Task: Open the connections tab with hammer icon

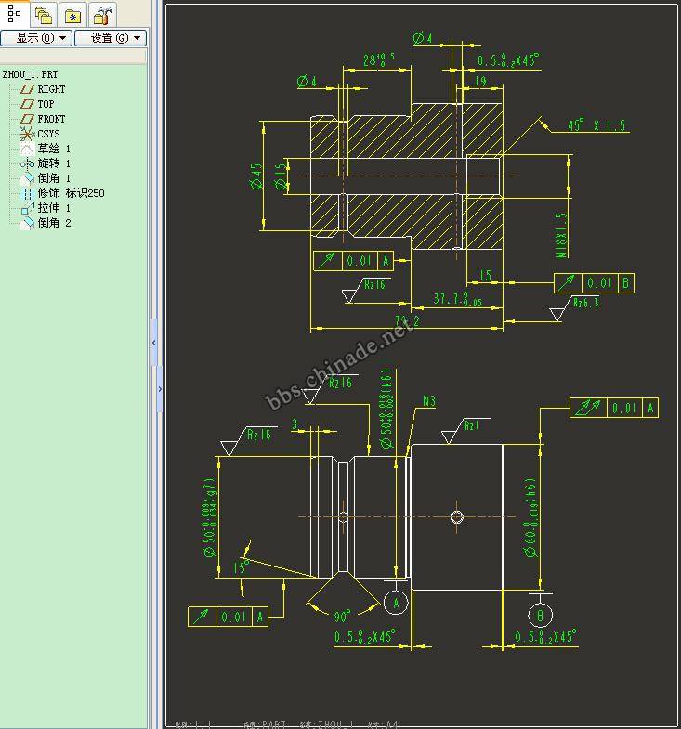Action: (x=103, y=15)
